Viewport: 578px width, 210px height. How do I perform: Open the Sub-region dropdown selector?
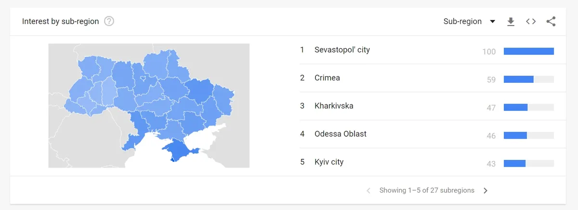click(469, 22)
